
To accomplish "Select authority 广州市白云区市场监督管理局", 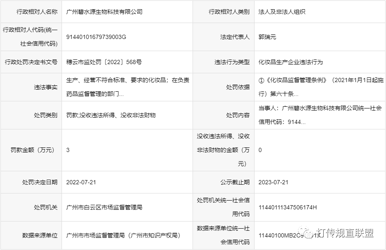I will tap(104, 207).
